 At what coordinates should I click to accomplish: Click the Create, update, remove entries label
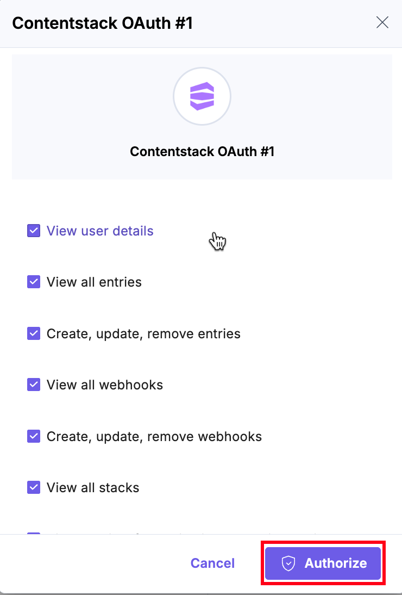tap(143, 333)
